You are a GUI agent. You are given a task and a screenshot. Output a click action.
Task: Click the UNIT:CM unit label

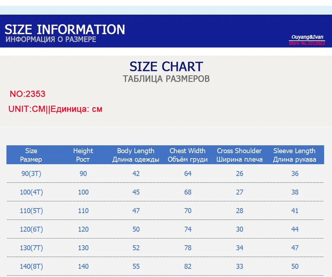pyautogui.click(x=27, y=109)
